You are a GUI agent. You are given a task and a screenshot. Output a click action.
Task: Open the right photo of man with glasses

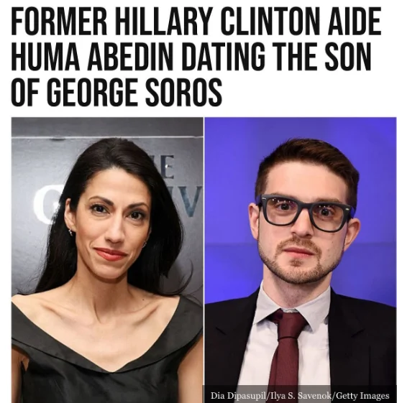coord(301,260)
